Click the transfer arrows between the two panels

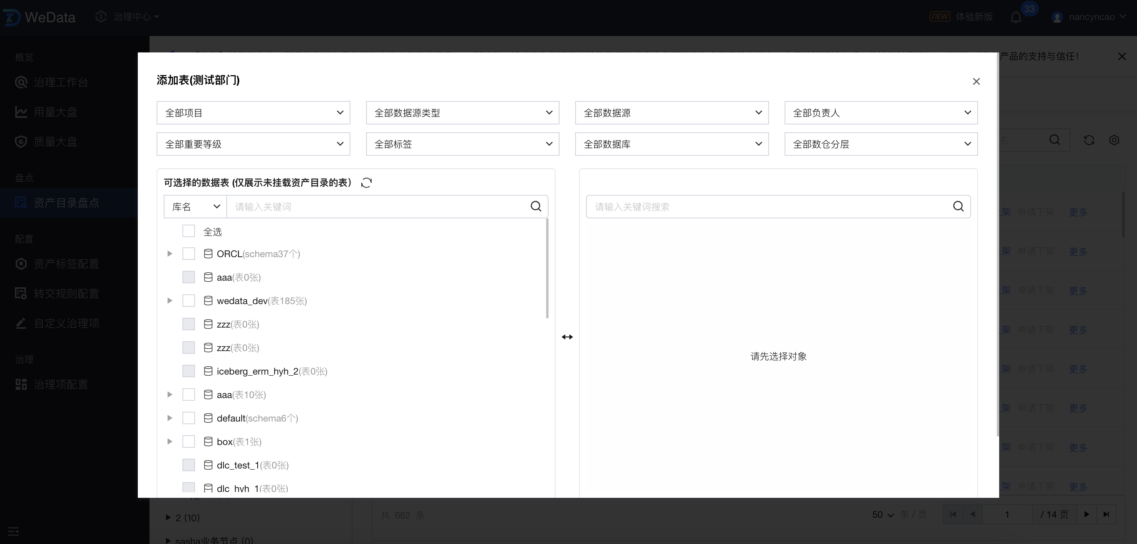click(567, 337)
